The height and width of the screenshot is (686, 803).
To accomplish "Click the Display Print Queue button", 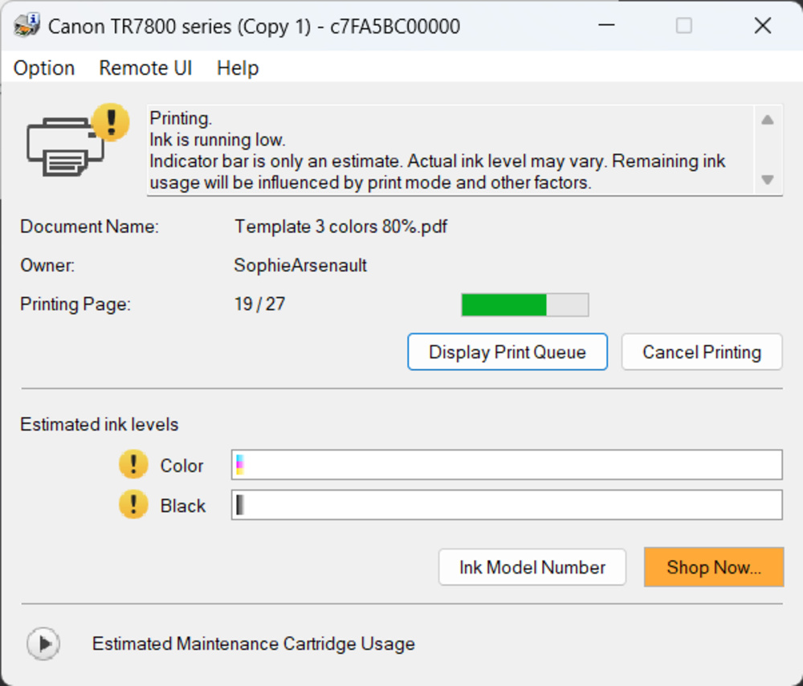I will click(x=507, y=352).
